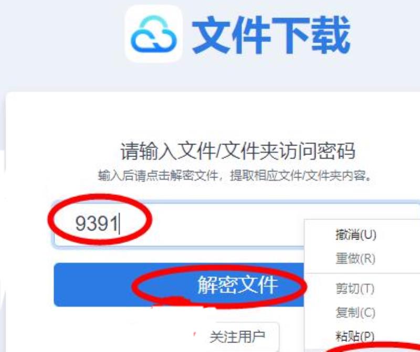Viewport: 420px width, 352px height.
Task: Click the heading 请输入文件/文件夹访问密码
Action: 238,151
